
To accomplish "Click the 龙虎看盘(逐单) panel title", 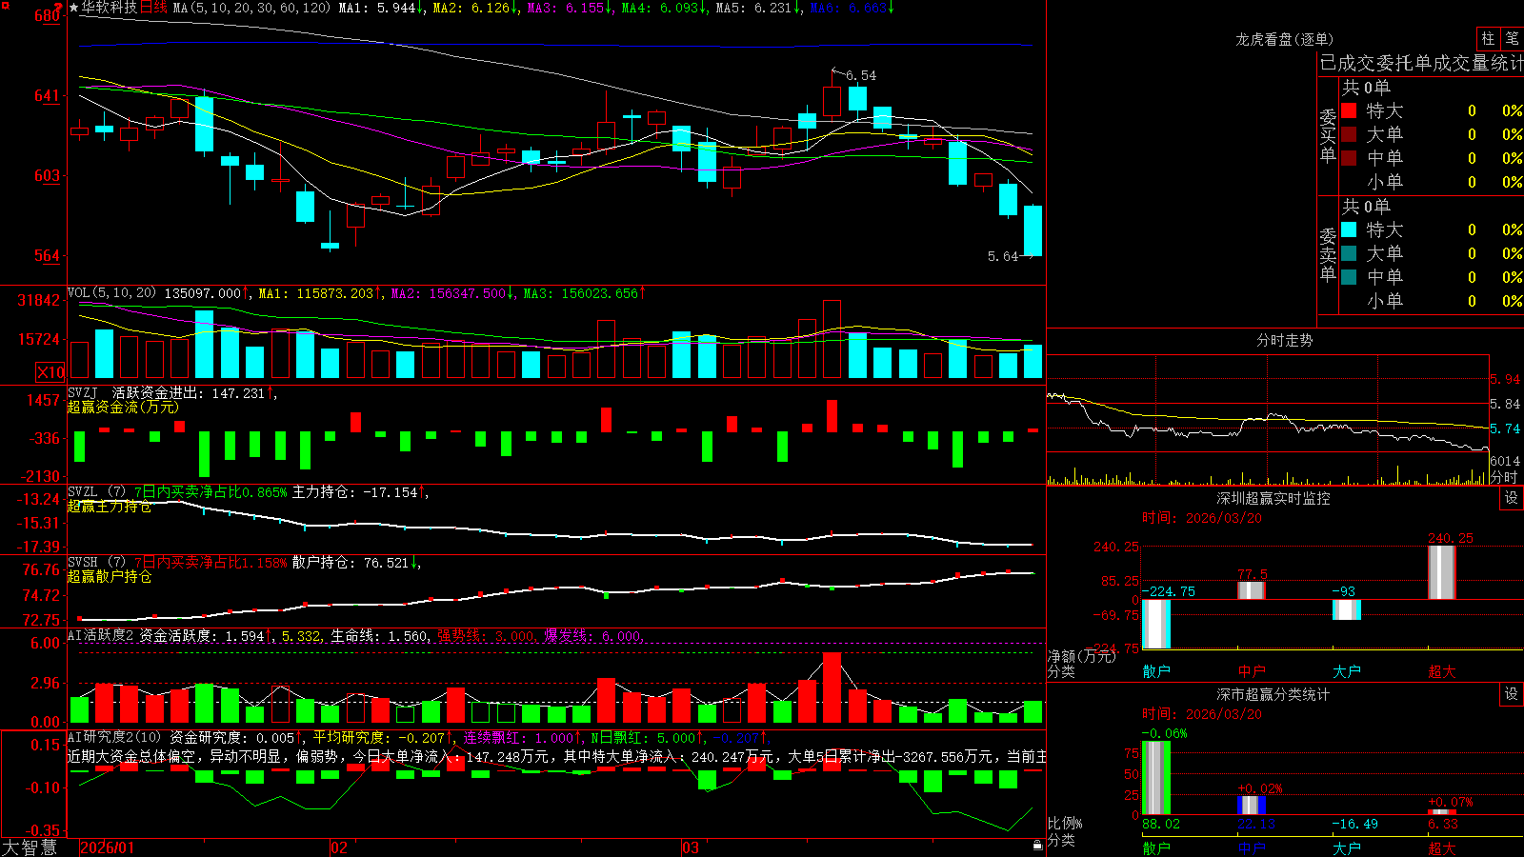I will [1284, 39].
